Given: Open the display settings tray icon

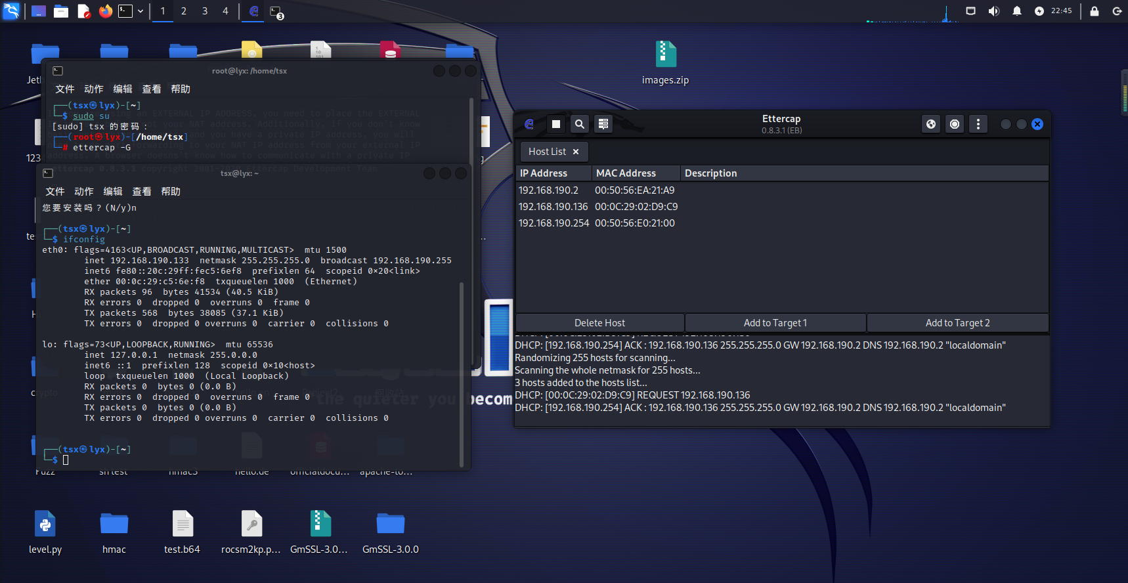Looking at the screenshot, I should (970, 11).
